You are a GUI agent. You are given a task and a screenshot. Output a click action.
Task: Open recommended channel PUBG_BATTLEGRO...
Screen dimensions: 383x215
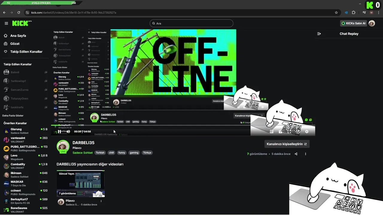(25, 148)
